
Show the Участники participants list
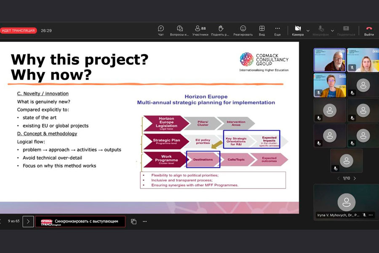pos(200,30)
